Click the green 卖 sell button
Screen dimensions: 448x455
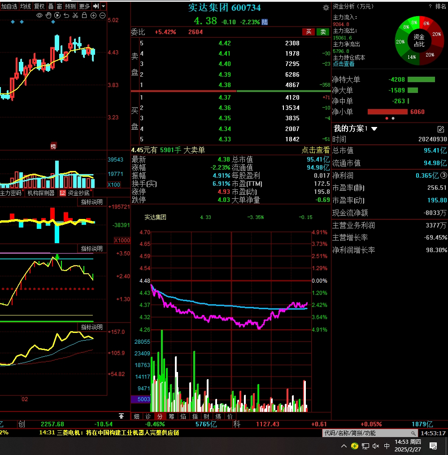point(323,32)
